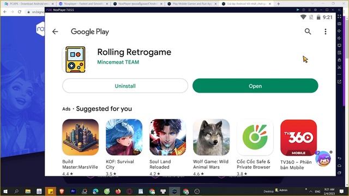
Task: Click NoxPlayer title bar play store arrow icon
Action: 298,10
